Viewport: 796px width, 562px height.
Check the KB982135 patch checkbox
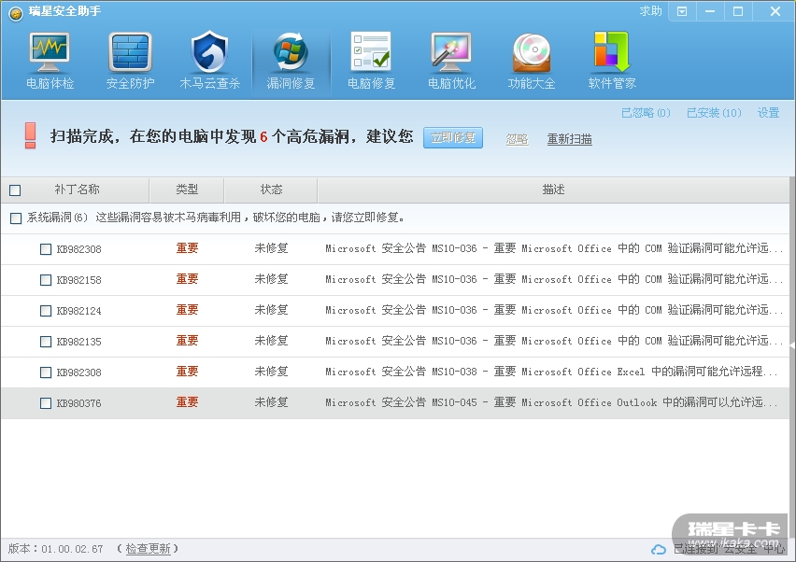[x=46, y=342]
